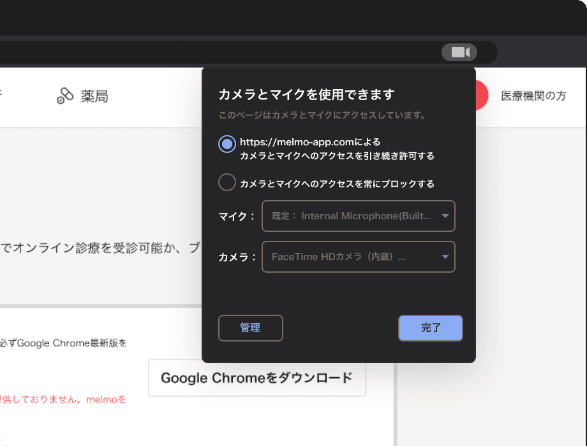Toggle camera permission via the address bar control
Screen dimensions: 587x446
(461, 52)
